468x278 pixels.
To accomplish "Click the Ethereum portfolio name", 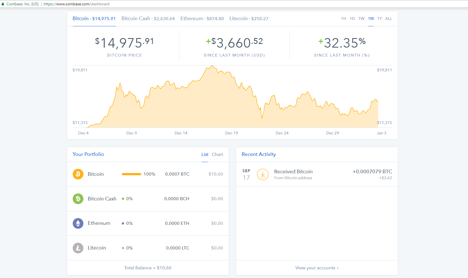I will [x=99, y=223].
